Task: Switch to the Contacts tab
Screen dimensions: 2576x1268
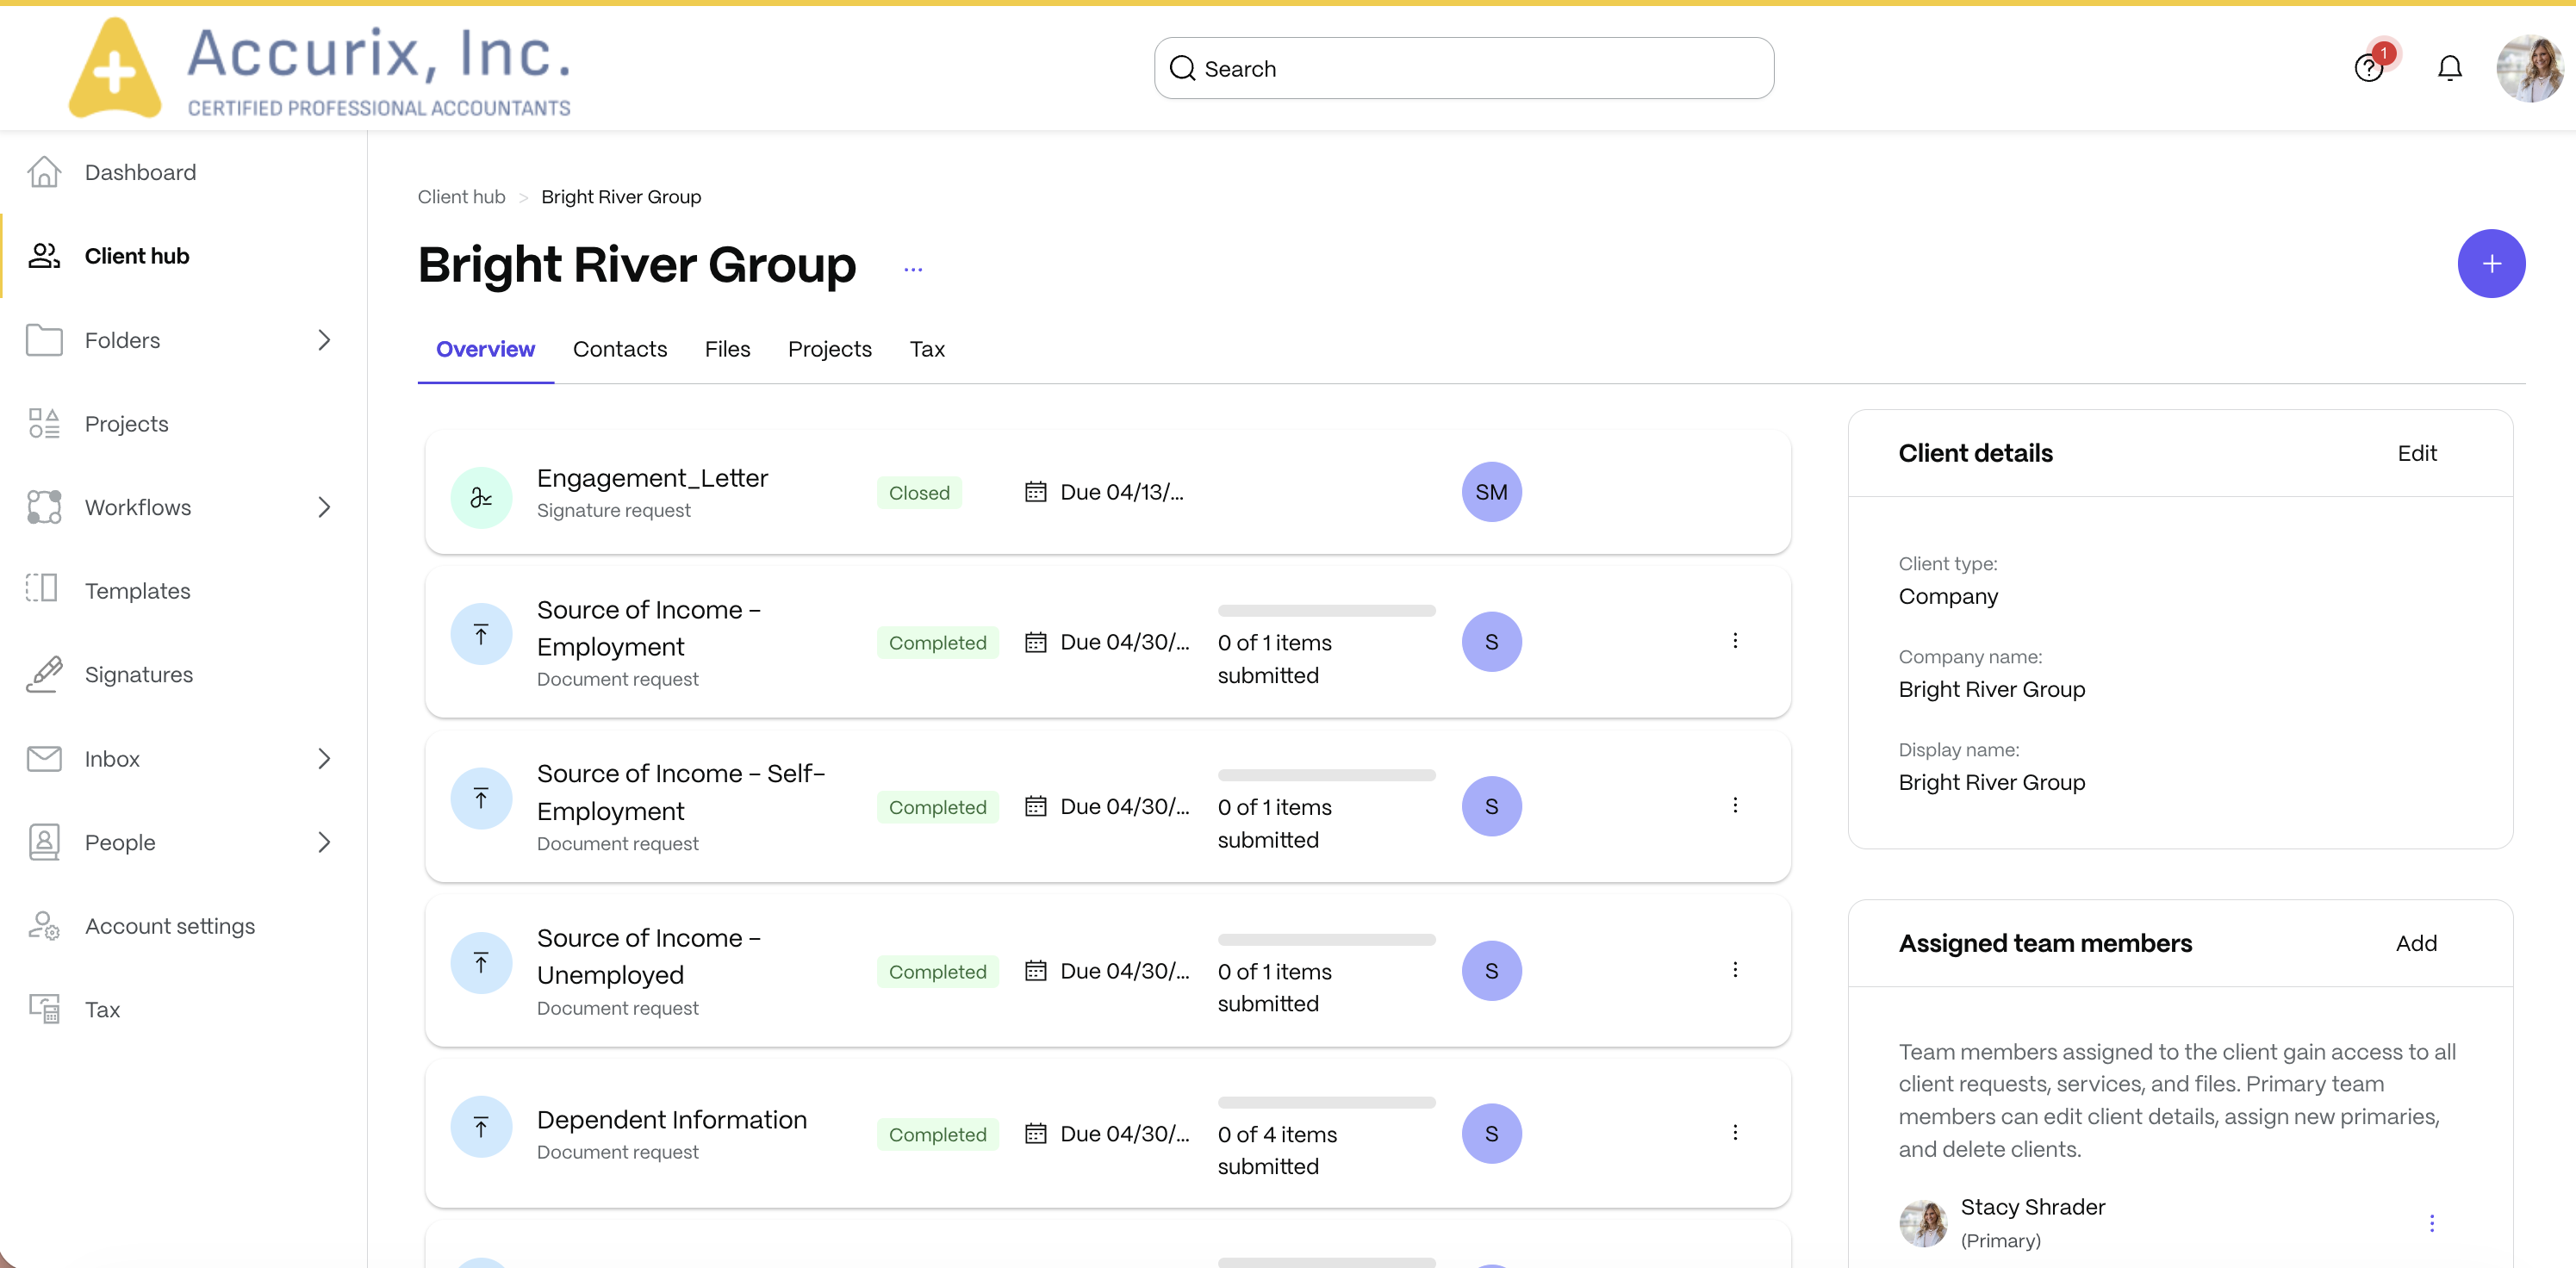Action: click(x=619, y=349)
